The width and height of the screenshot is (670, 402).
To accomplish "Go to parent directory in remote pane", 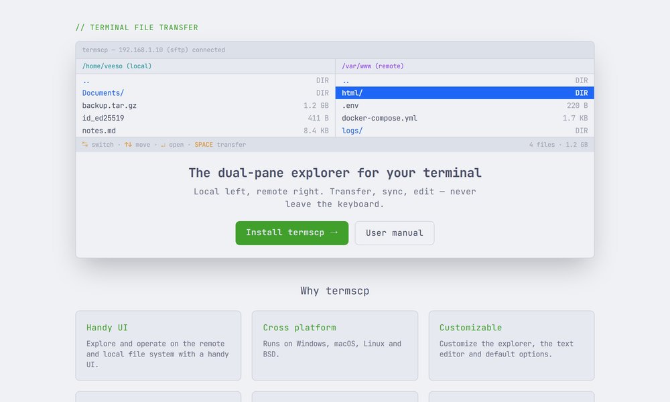I will 465,80.
